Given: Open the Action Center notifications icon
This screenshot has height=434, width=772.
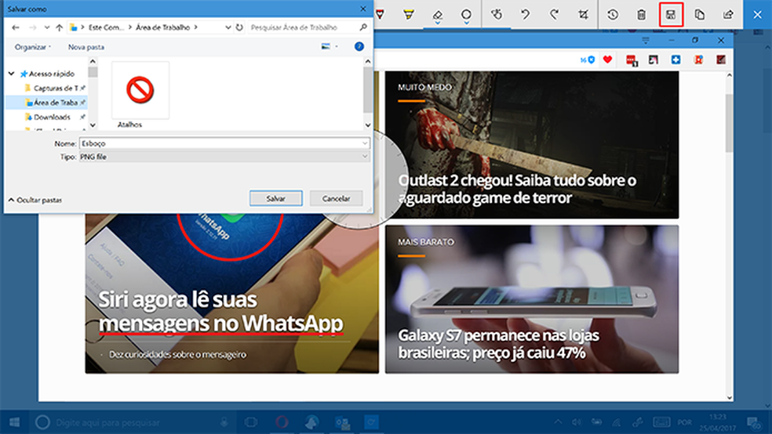Looking at the screenshot, I should tap(753, 422).
